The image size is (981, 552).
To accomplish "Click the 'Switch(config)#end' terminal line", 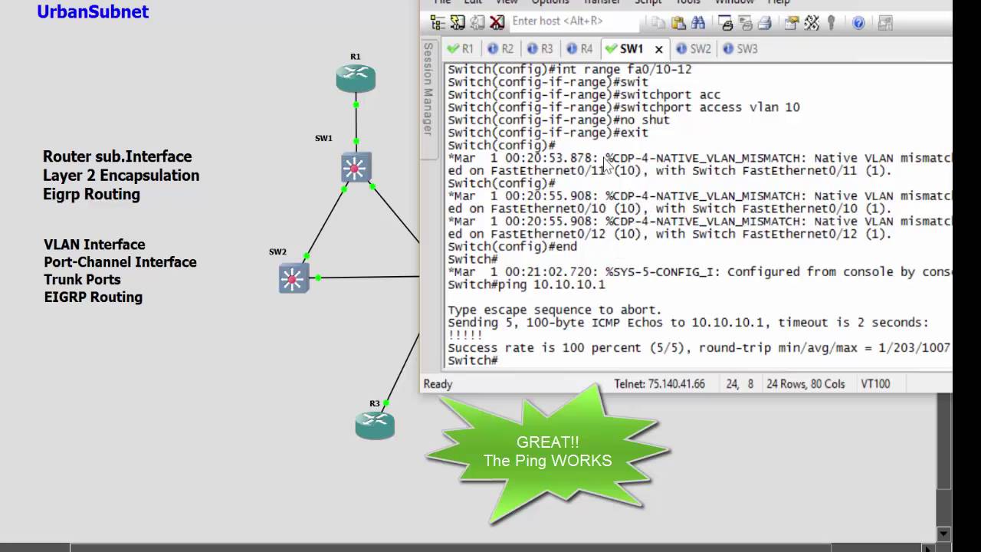I will pyautogui.click(x=512, y=247).
